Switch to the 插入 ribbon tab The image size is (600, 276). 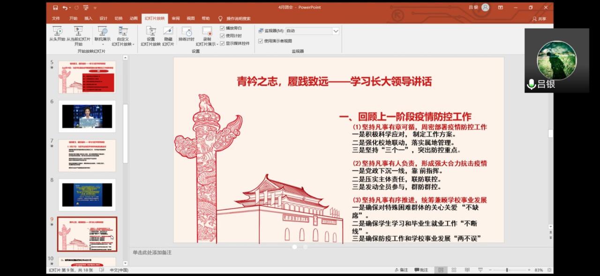coord(88,19)
